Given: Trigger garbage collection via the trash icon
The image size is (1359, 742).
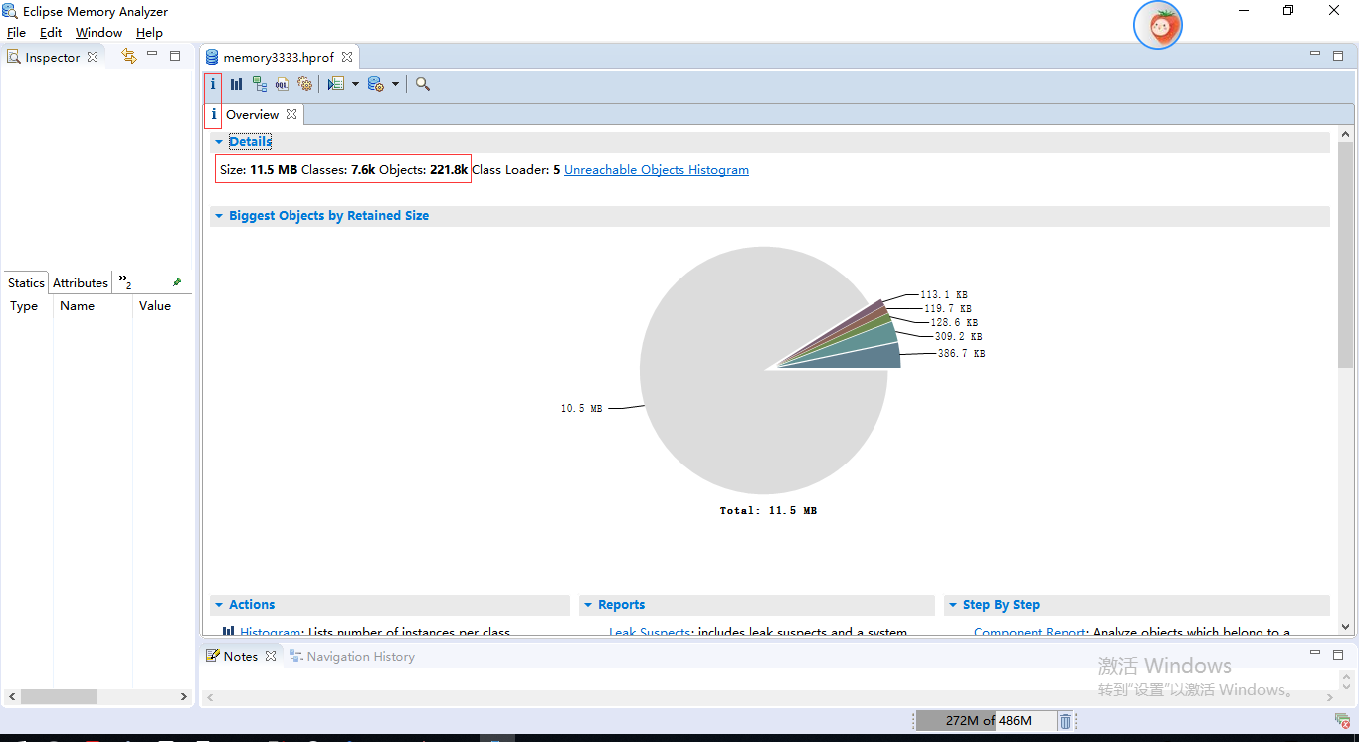Looking at the screenshot, I should tap(1065, 720).
